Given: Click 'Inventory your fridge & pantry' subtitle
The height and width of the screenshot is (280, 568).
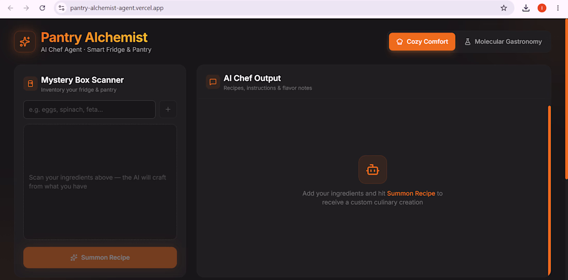Looking at the screenshot, I should click(x=78, y=90).
